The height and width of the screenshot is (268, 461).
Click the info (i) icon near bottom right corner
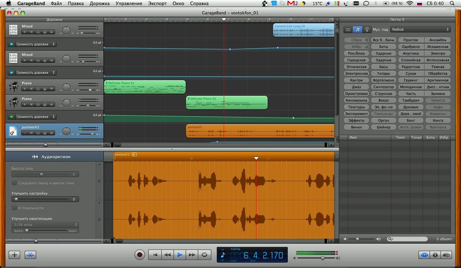pos(435,255)
